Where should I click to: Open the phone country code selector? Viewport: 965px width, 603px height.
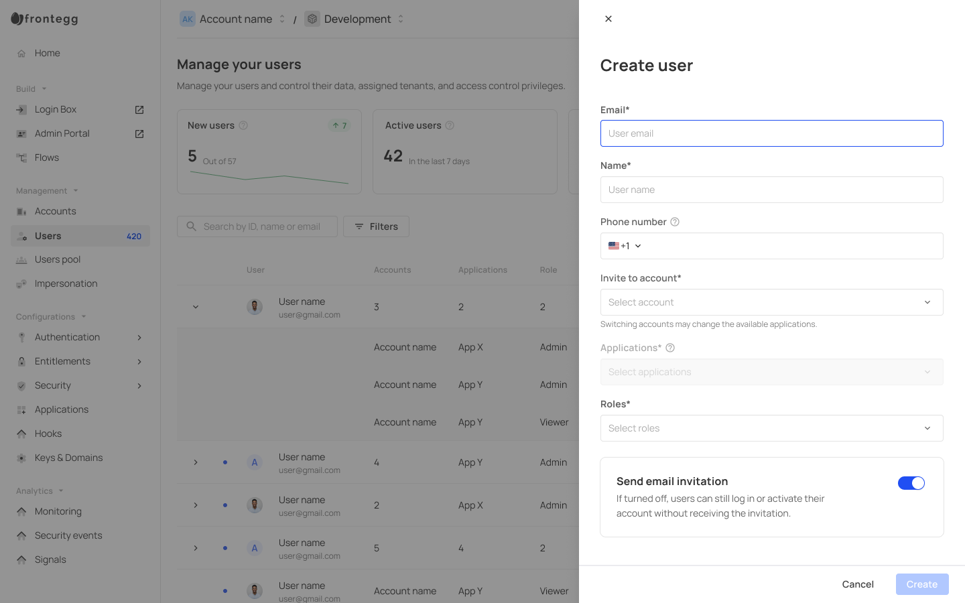point(625,246)
